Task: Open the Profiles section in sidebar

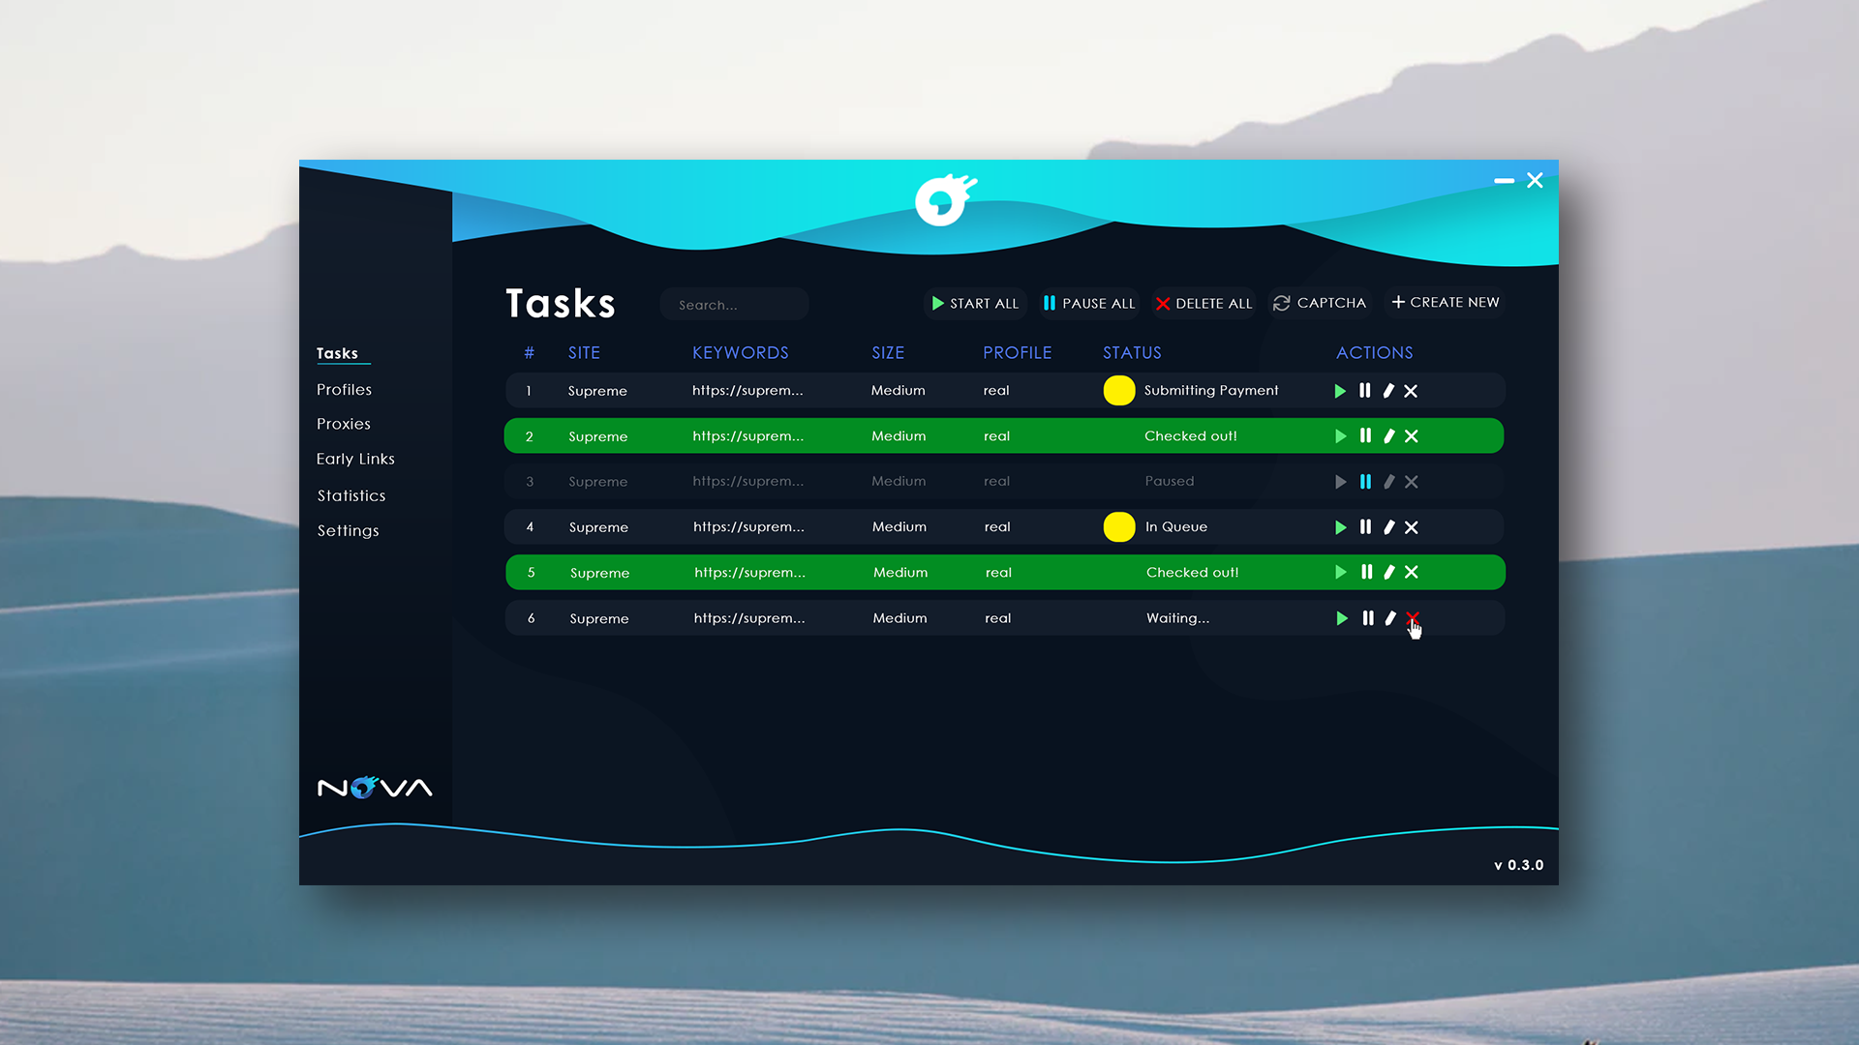Action: pyautogui.click(x=344, y=390)
